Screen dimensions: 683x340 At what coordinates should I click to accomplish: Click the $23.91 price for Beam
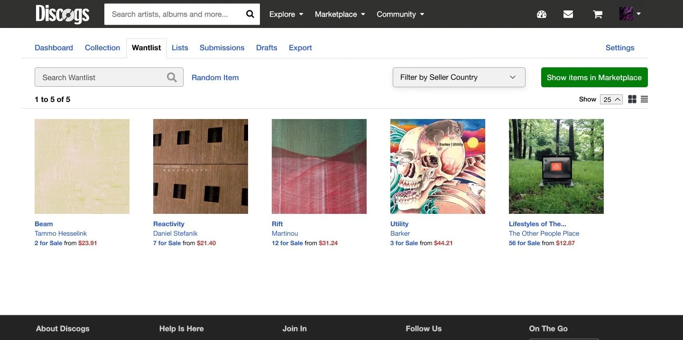[x=88, y=243]
